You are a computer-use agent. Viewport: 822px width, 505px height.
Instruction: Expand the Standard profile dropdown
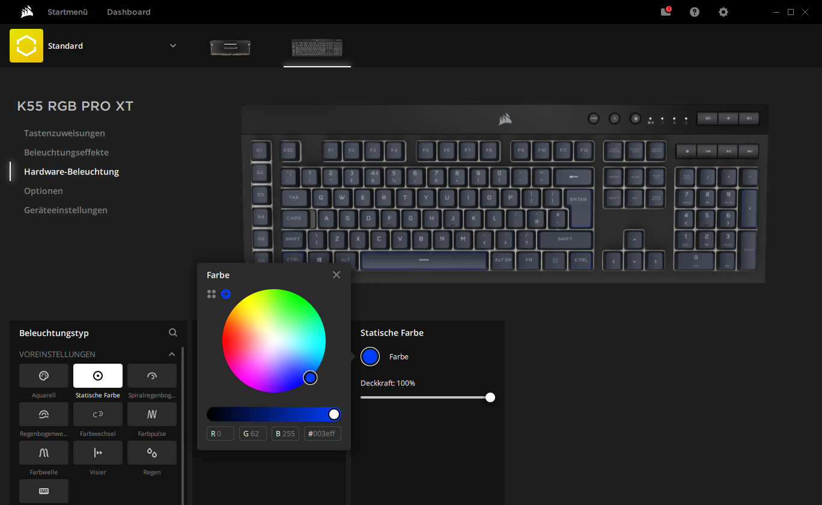(x=173, y=46)
